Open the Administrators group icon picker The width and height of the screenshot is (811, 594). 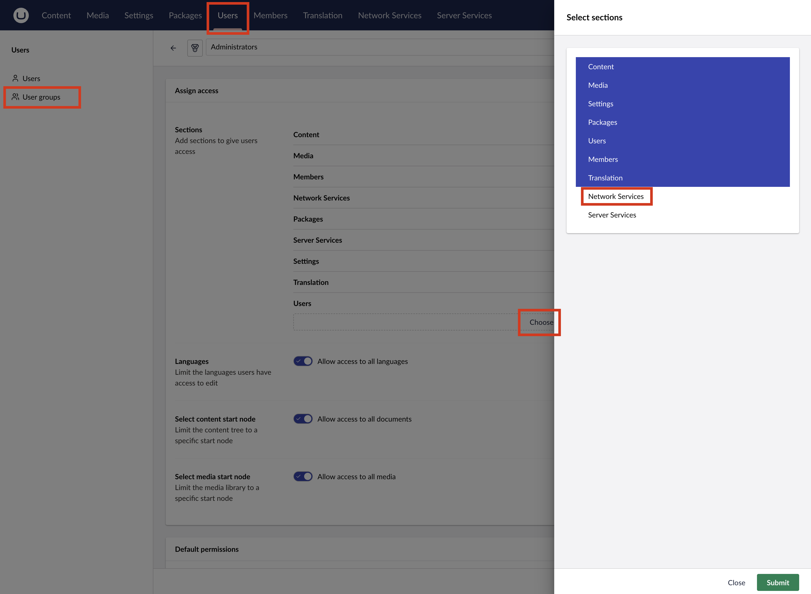[x=195, y=48]
